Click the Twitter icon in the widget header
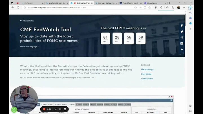The image size is (203, 114). coord(171,100)
